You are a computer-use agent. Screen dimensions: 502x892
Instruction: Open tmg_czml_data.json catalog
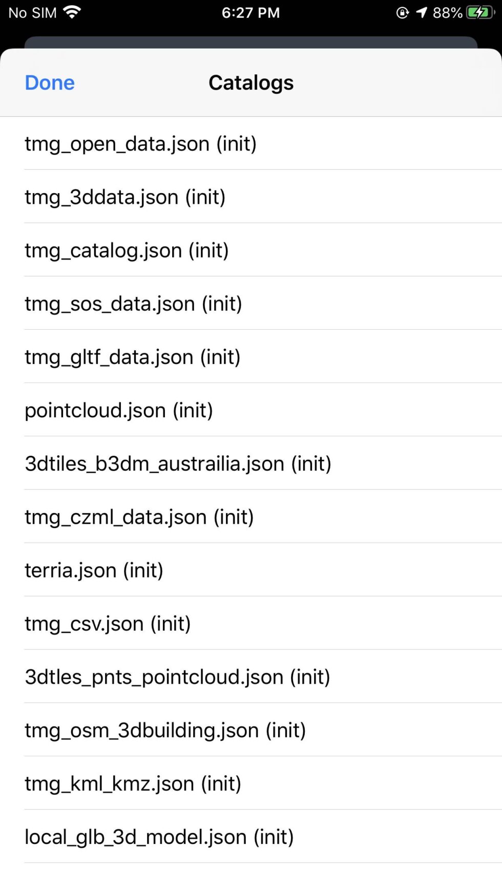(139, 517)
